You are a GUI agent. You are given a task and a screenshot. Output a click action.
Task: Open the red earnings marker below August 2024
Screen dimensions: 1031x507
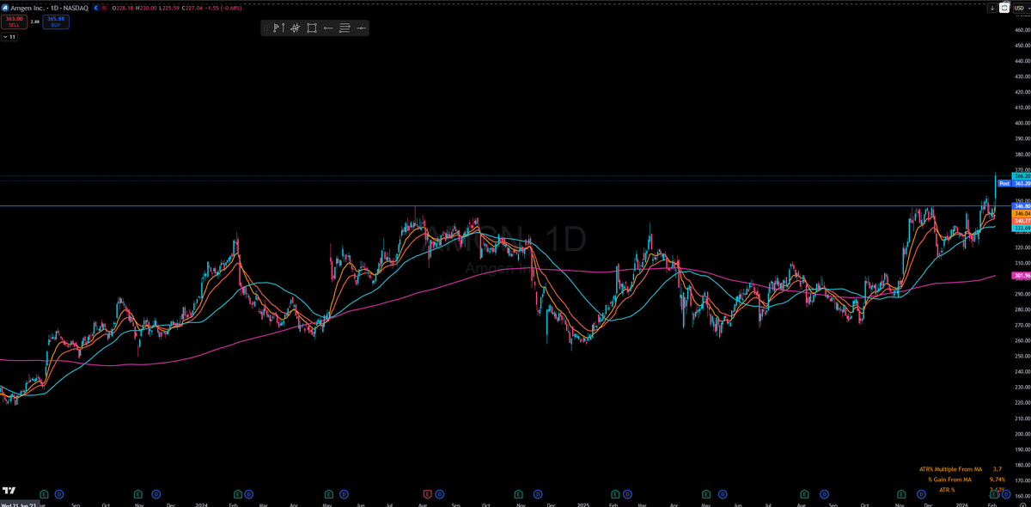pyautogui.click(x=427, y=494)
